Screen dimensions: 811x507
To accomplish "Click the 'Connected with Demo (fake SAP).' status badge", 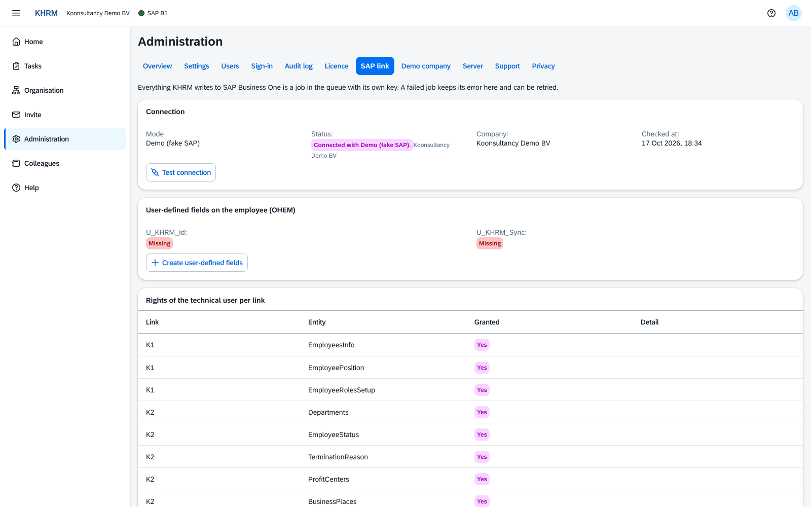I will coord(362,145).
